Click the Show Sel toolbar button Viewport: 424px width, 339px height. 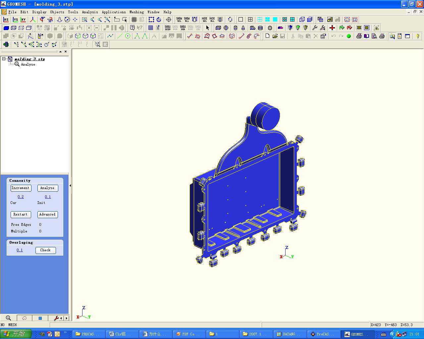pyautogui.click(x=179, y=20)
